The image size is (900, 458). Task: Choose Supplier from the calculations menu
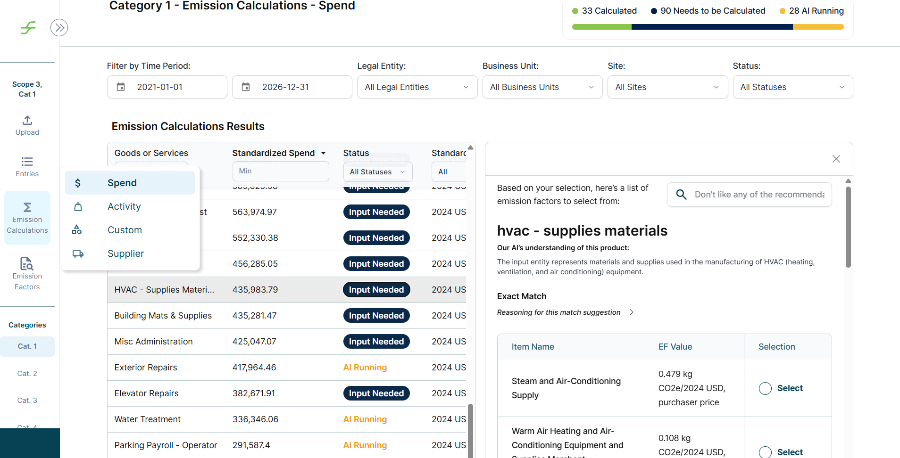click(x=125, y=254)
